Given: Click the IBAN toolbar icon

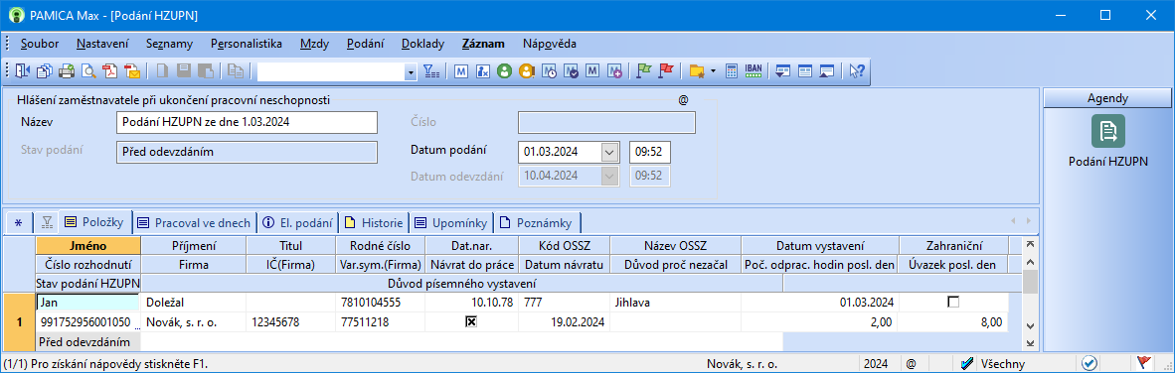Looking at the screenshot, I should coord(754,71).
